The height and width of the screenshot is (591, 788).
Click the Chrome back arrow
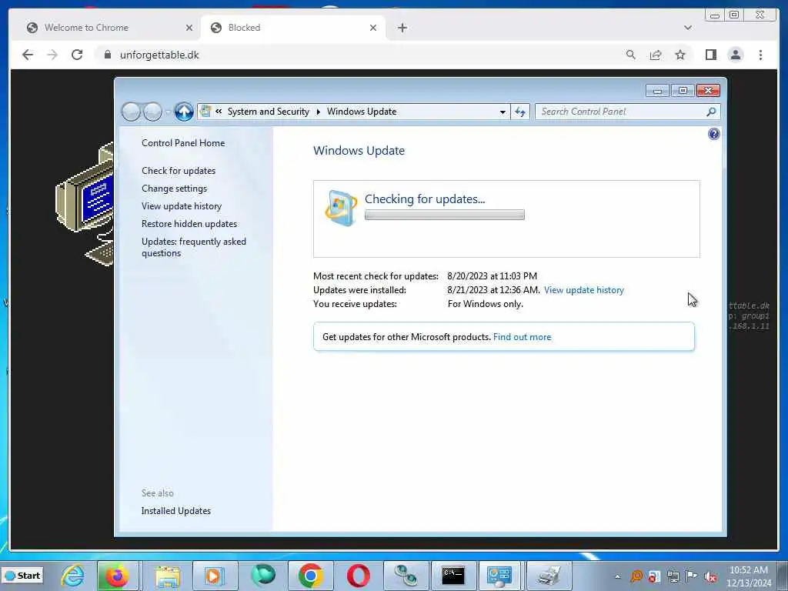tap(28, 55)
